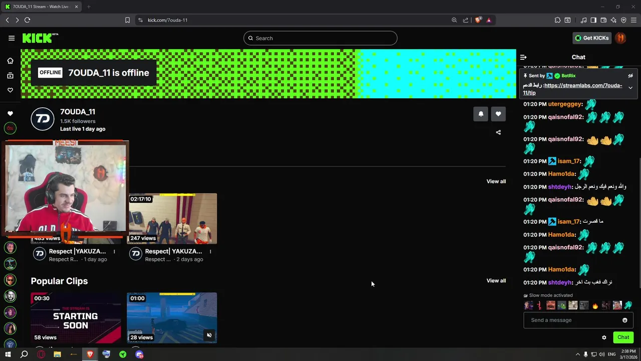This screenshot has height=361, width=641.
Task: Open the Windows Start menu
Action: [x=8, y=354]
